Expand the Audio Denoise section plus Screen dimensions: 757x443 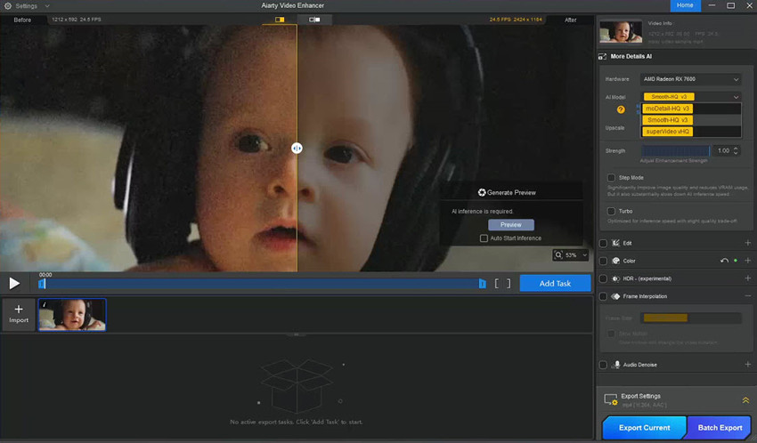click(x=748, y=365)
